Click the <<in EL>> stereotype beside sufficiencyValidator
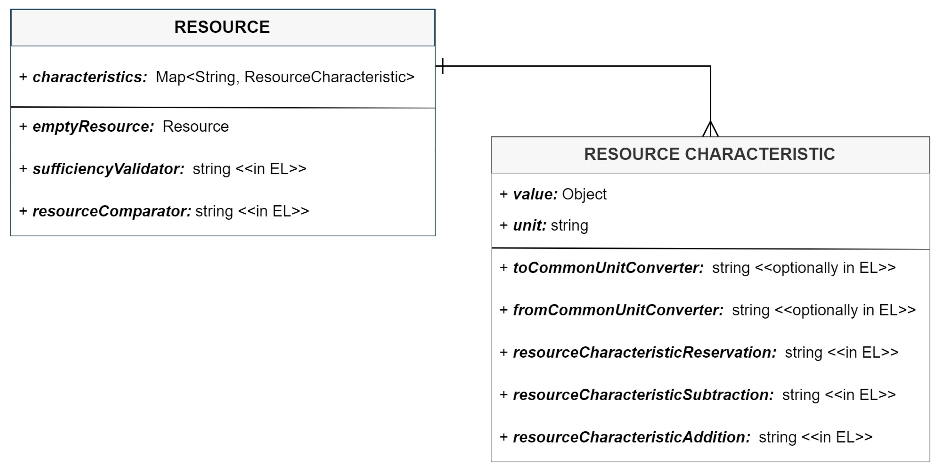936x469 pixels. [271, 169]
